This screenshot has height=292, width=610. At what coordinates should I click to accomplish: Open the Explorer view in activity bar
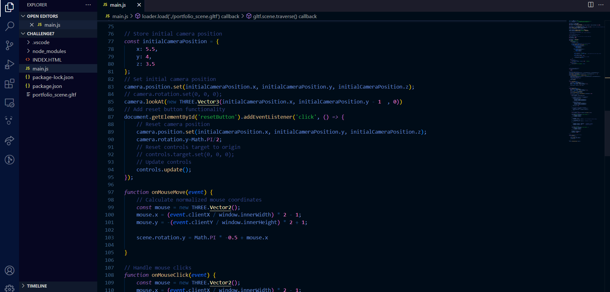[x=10, y=7]
